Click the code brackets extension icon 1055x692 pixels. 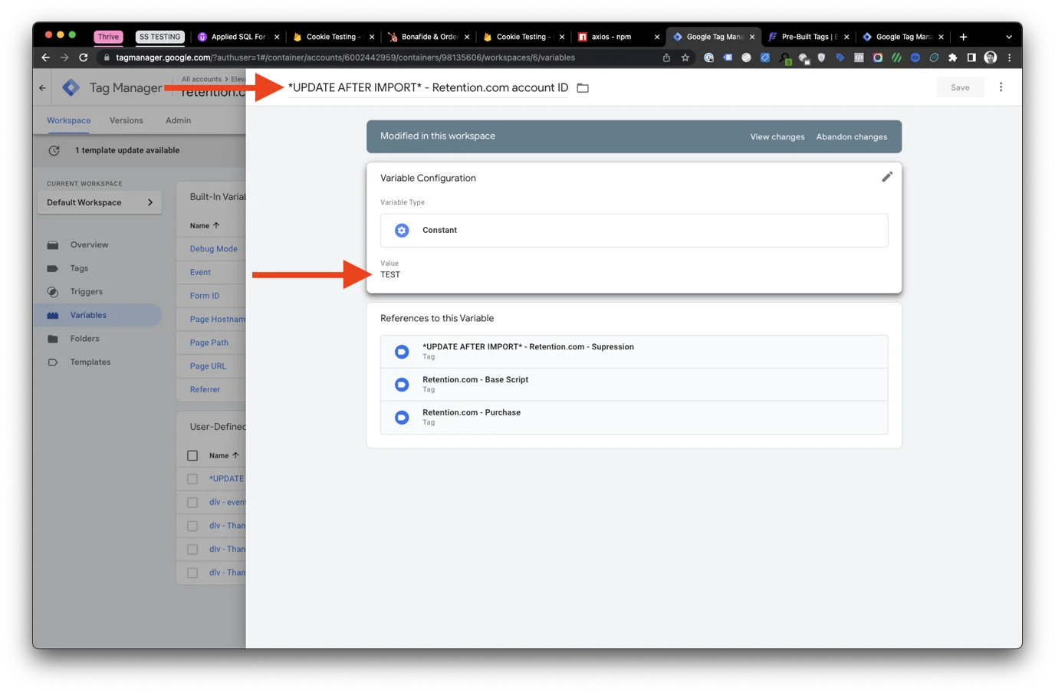[859, 57]
